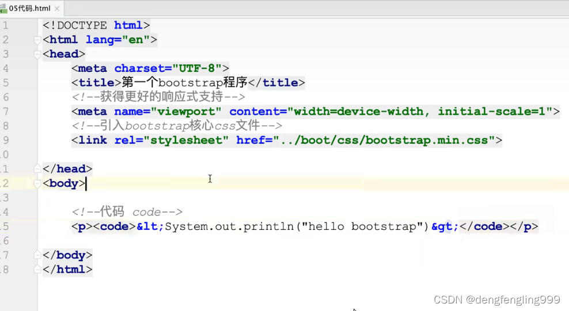
Task: Click the closing html tag
Action: click(67, 270)
